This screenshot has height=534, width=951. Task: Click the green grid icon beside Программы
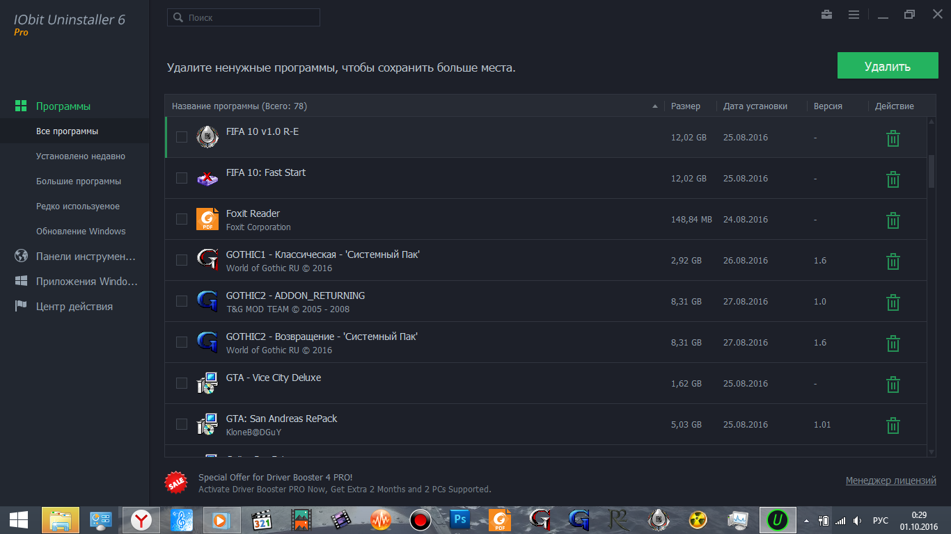(x=21, y=106)
